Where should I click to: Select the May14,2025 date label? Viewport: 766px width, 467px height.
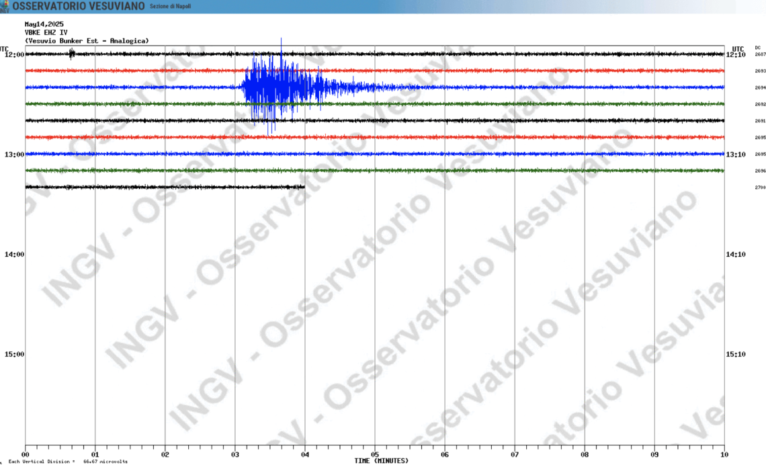point(44,24)
